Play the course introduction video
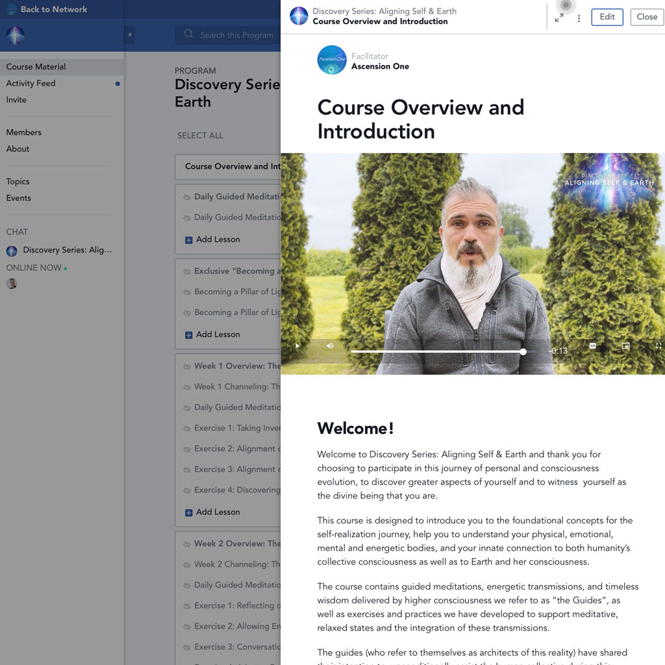The height and width of the screenshot is (665, 665). (x=297, y=346)
